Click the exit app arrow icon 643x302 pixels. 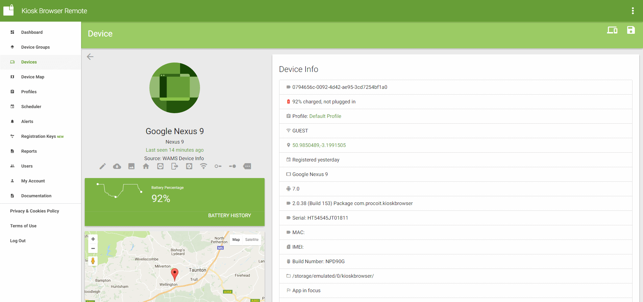[x=175, y=166]
